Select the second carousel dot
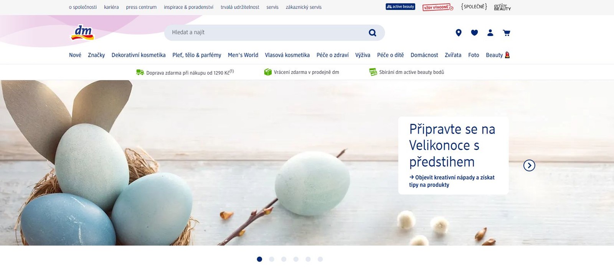This screenshot has width=614, height=275. pos(272,259)
